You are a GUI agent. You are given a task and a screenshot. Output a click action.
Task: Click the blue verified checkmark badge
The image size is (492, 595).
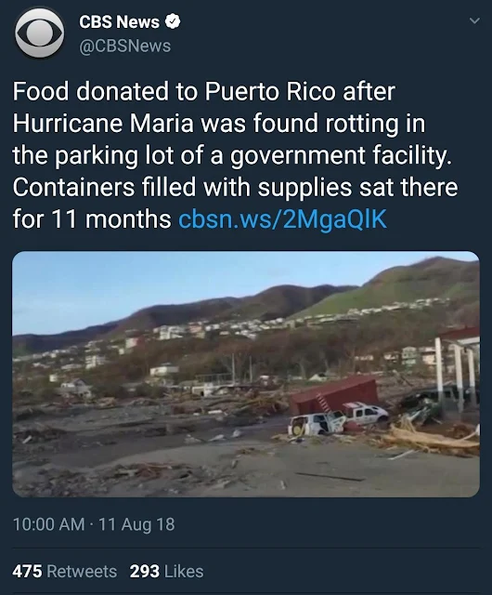point(173,21)
